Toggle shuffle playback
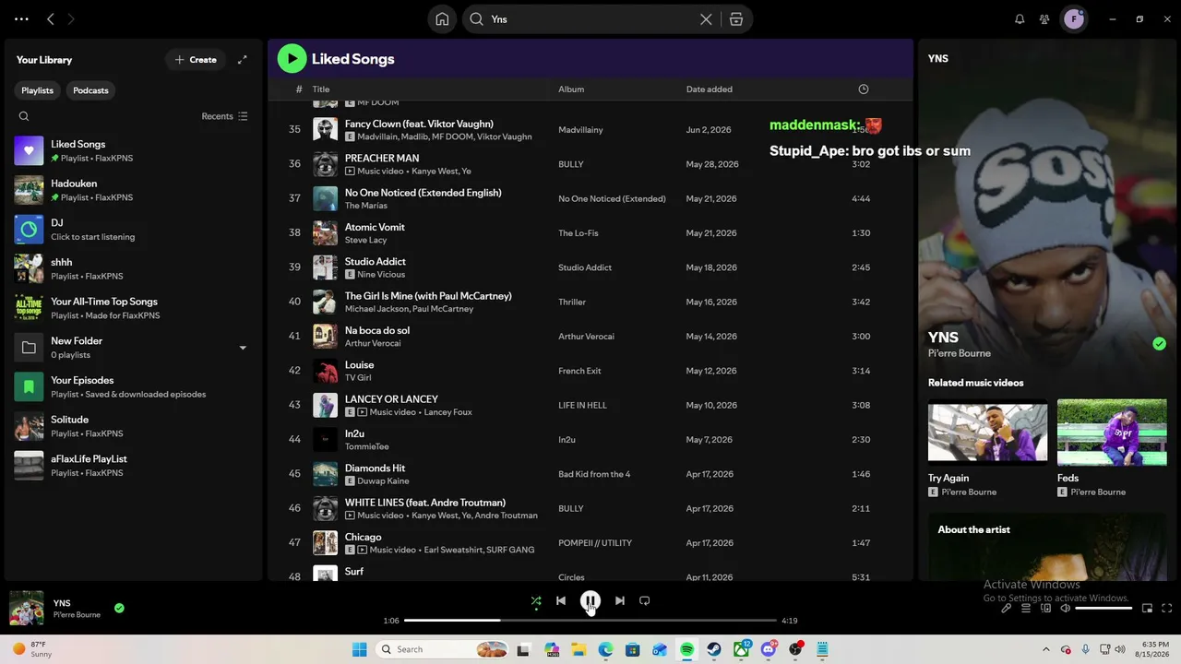This screenshot has width=1181, height=664. point(536,601)
